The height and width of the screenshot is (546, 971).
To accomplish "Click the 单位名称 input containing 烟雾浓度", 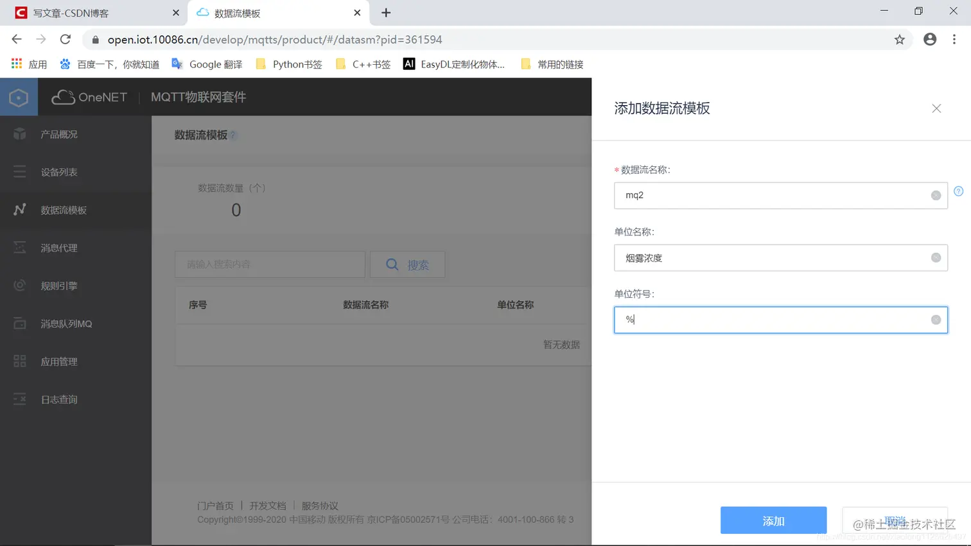I will (x=780, y=257).
